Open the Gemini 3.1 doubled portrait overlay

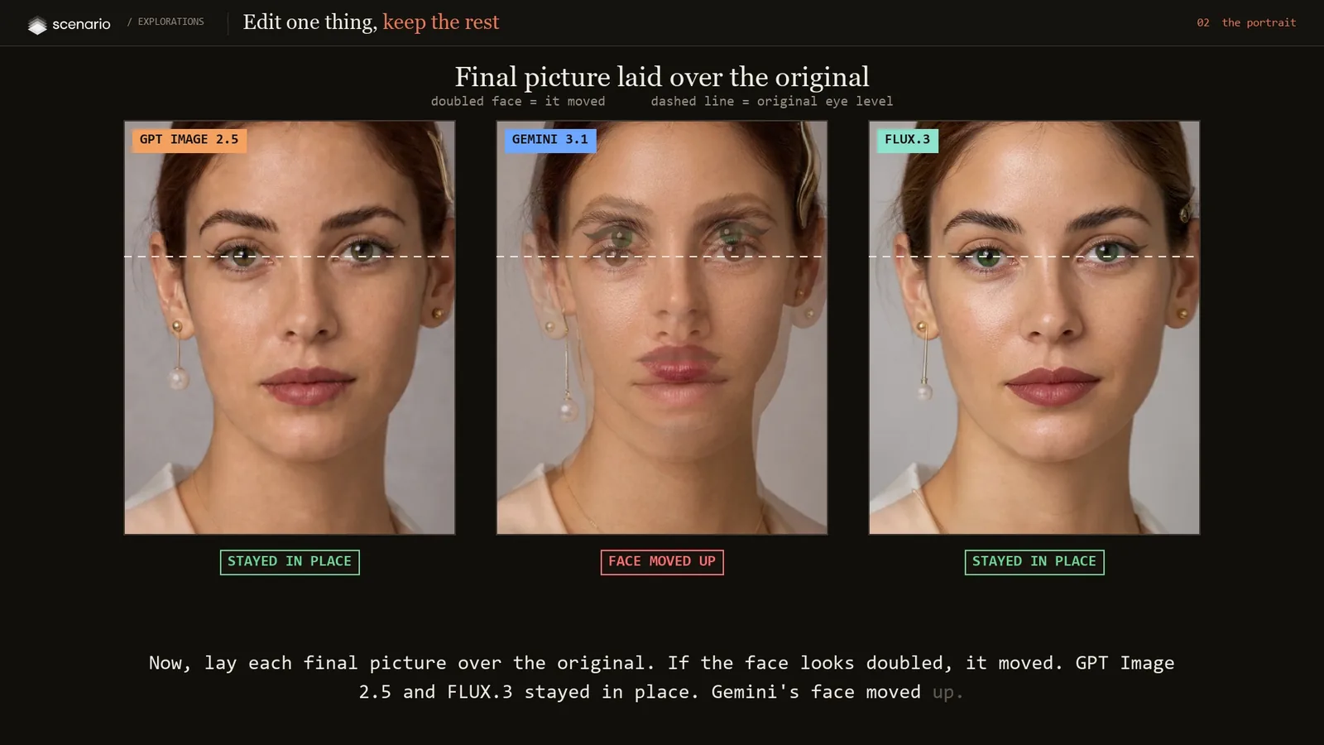click(662, 328)
